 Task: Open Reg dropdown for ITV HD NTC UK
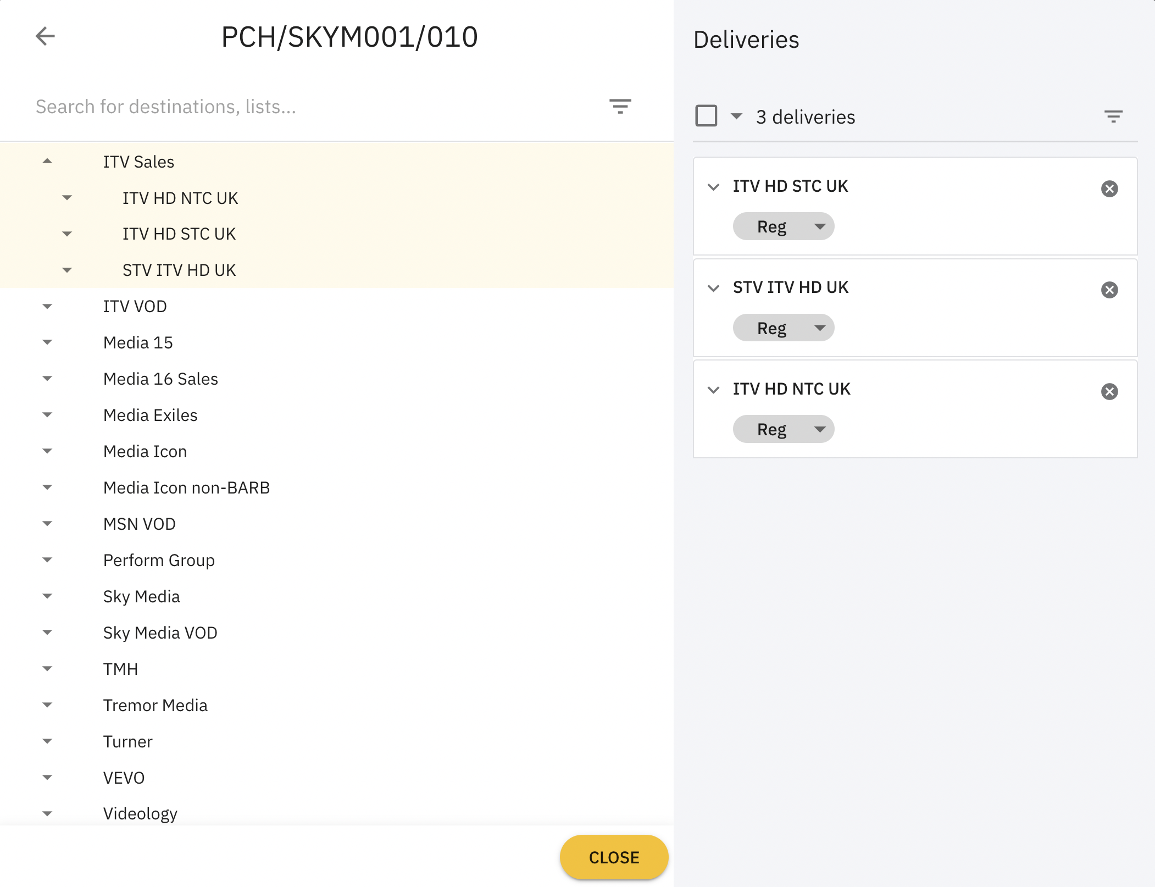[783, 429]
